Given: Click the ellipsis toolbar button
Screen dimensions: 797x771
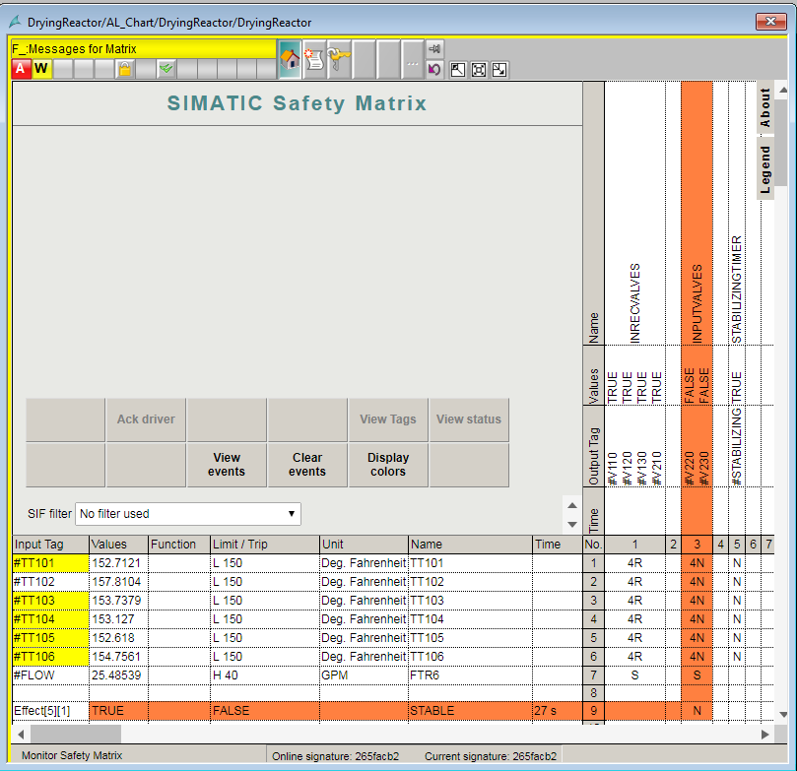Looking at the screenshot, I should point(412,59).
